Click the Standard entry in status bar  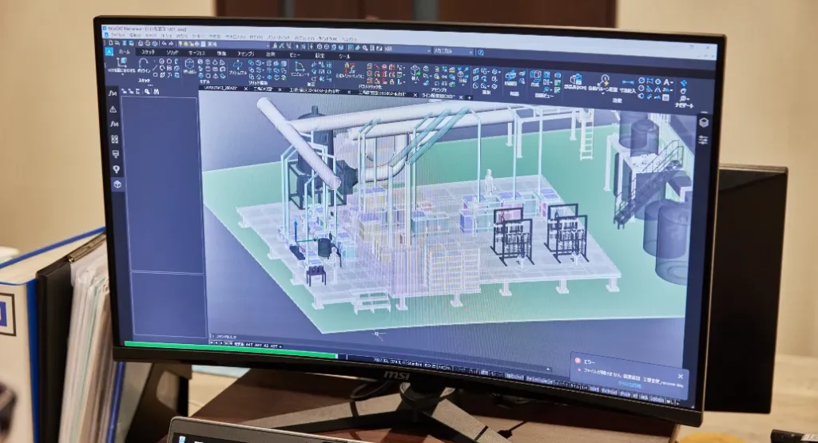[415, 364]
